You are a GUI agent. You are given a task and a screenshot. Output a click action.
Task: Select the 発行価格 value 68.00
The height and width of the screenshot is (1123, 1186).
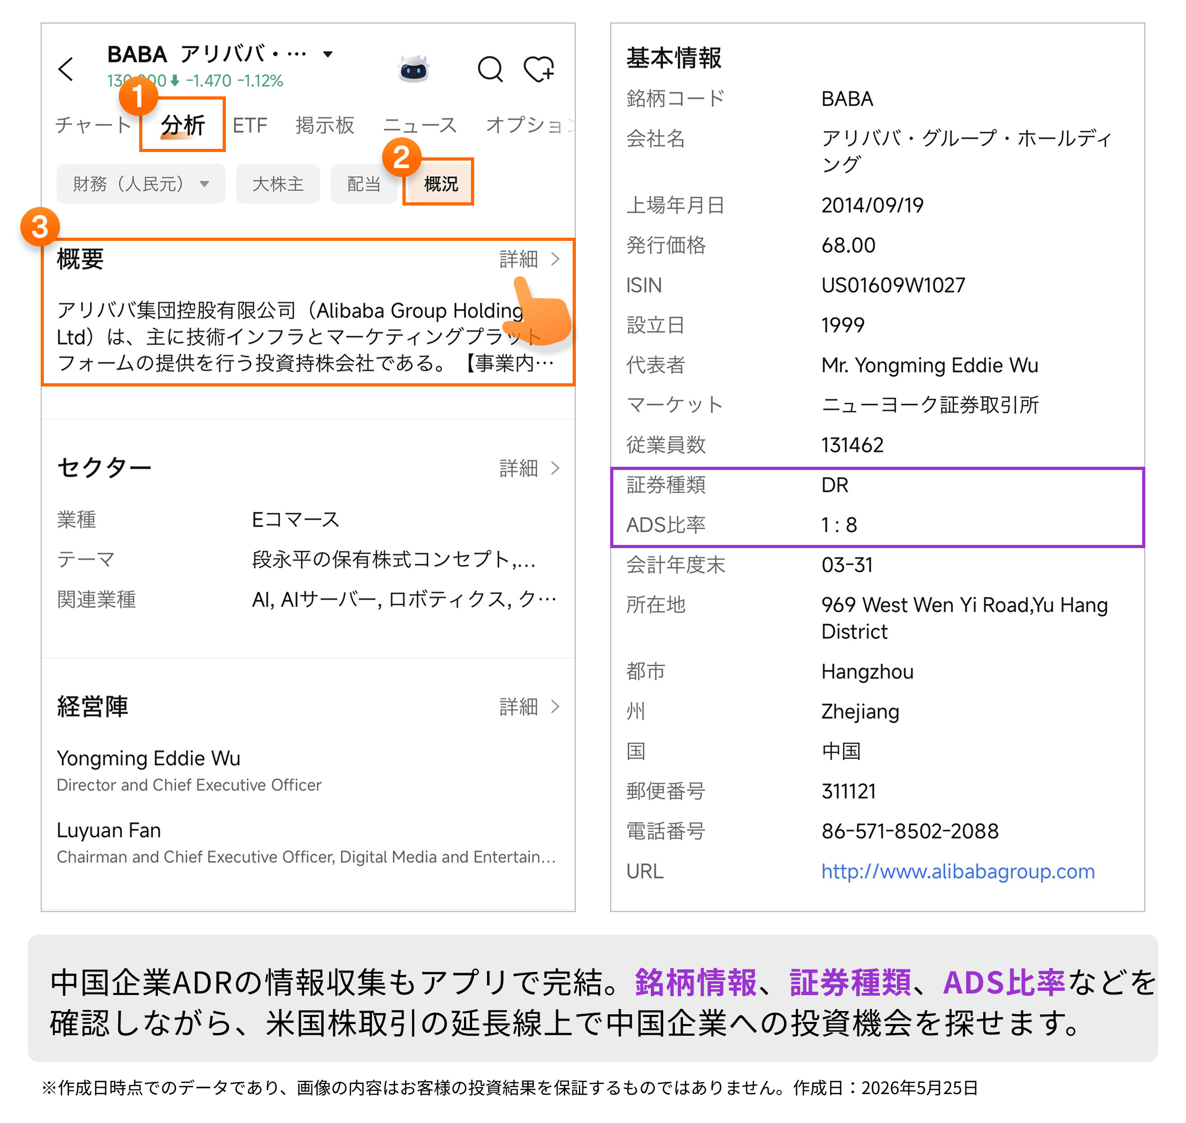pos(848,246)
